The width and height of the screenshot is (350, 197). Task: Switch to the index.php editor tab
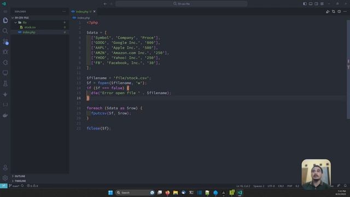tap(83, 11)
